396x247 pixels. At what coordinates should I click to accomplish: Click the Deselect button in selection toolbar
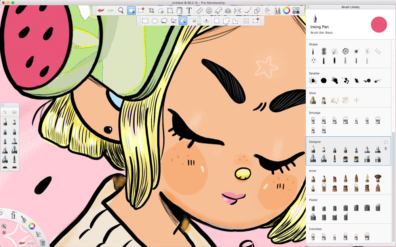pyautogui.click(x=256, y=21)
